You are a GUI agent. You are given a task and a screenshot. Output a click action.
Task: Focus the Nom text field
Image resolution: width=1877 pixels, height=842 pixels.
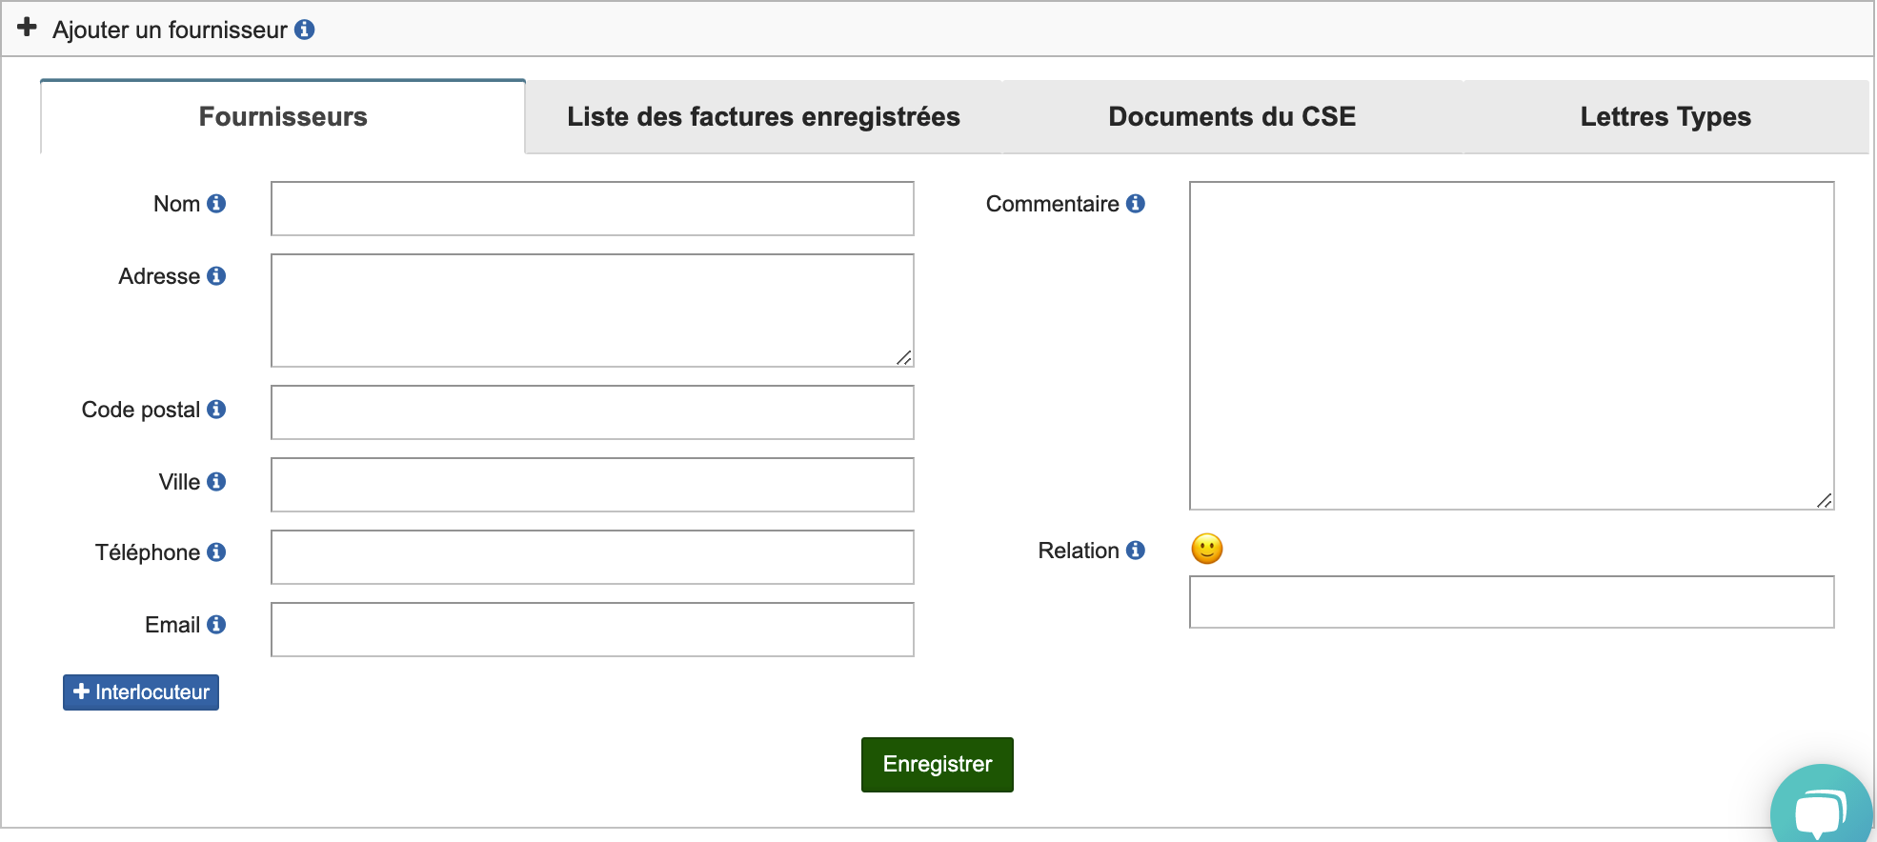592,209
